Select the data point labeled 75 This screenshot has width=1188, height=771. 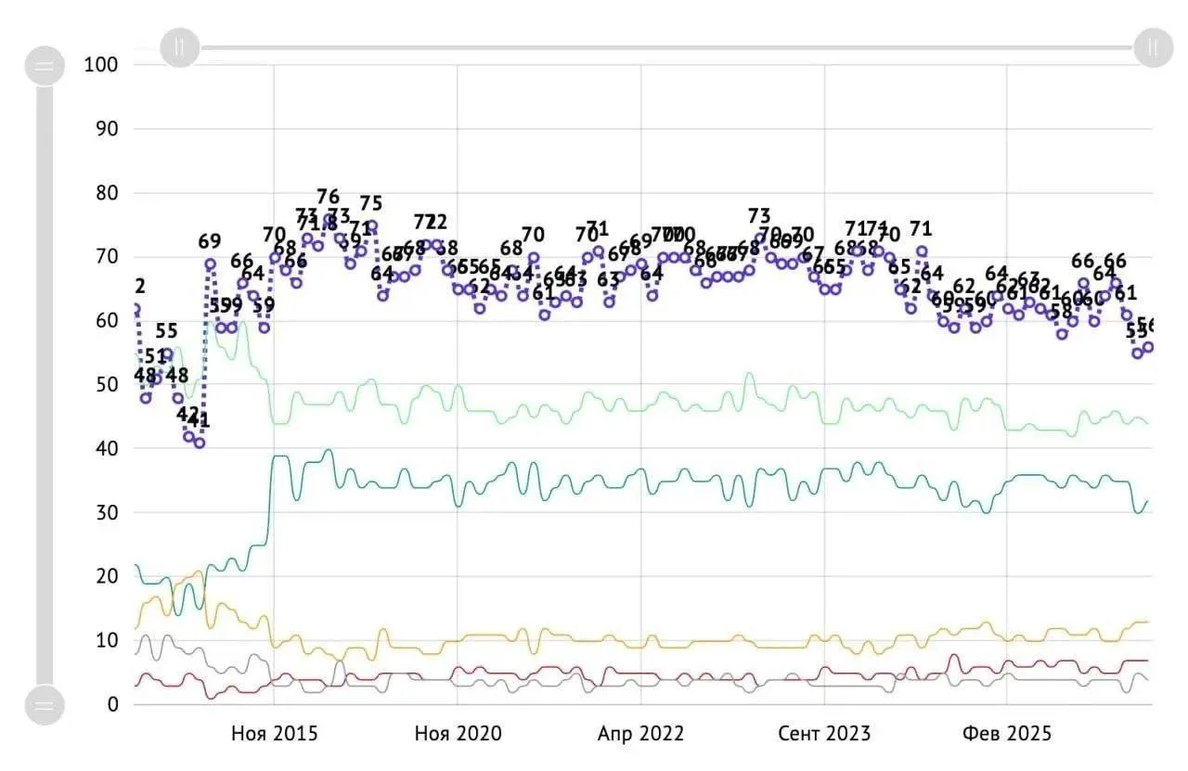tap(371, 225)
